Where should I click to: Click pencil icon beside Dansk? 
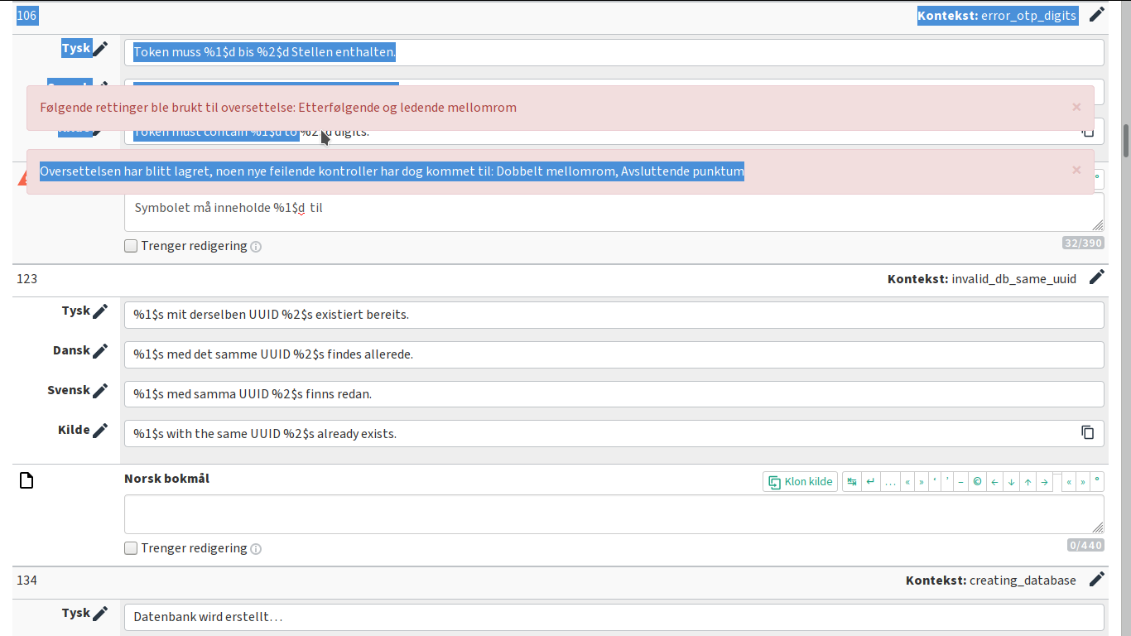pyautogui.click(x=99, y=351)
